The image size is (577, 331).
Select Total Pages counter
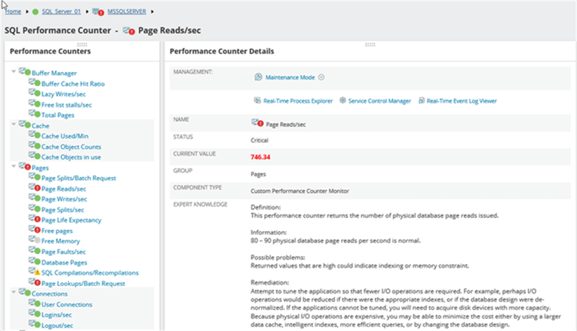58,115
